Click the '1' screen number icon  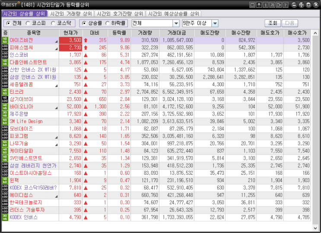(x=266, y=5)
